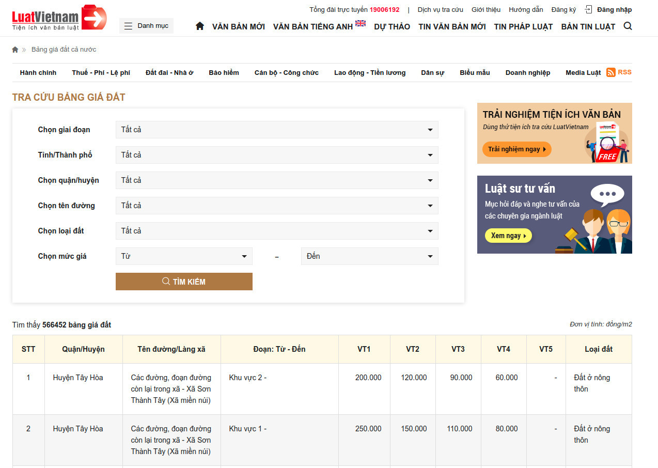Expand the Chọn quận/huyện dropdown

tap(277, 180)
